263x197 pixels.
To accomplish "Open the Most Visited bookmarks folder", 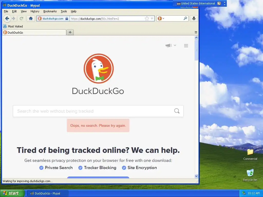I will (x=13, y=26).
